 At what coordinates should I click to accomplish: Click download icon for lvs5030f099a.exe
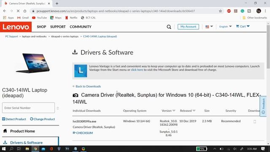255,122
